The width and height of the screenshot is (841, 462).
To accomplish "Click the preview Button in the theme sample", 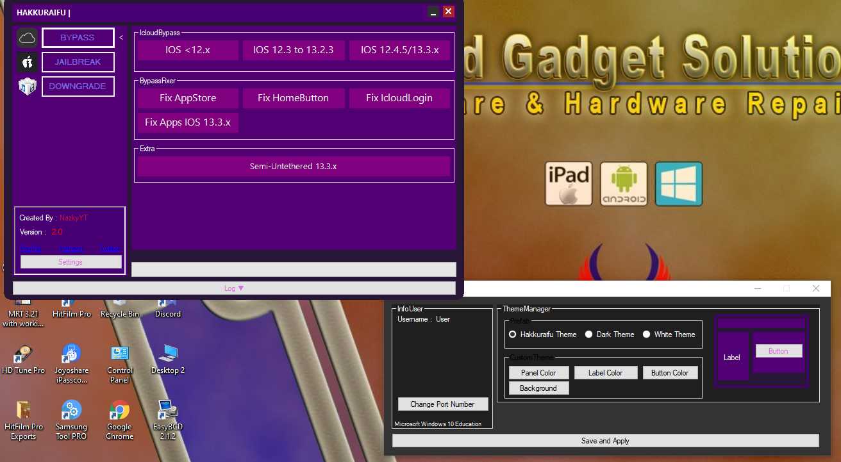I will (x=778, y=351).
